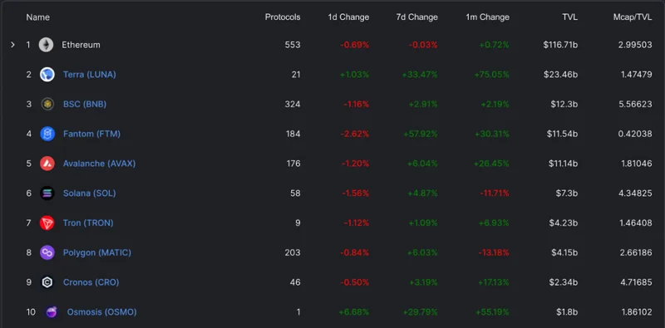Open the Avalanche (AVAX) chain link
Viewport: 665px width, 328px height.
coord(99,164)
